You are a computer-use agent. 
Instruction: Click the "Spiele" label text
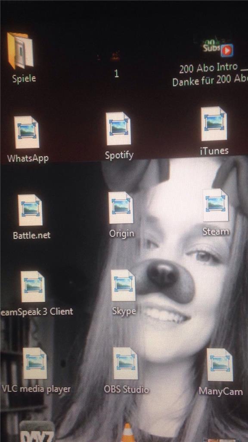(24, 79)
